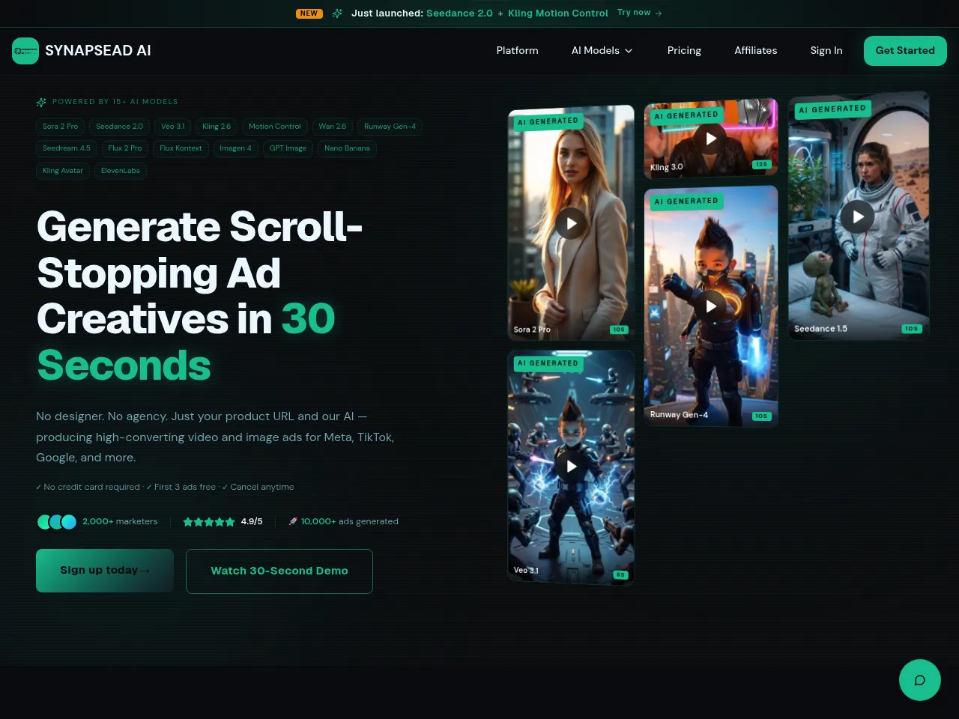Select the Nano Banana model chip
Screen dimensions: 959x719
pyautogui.click(x=347, y=148)
